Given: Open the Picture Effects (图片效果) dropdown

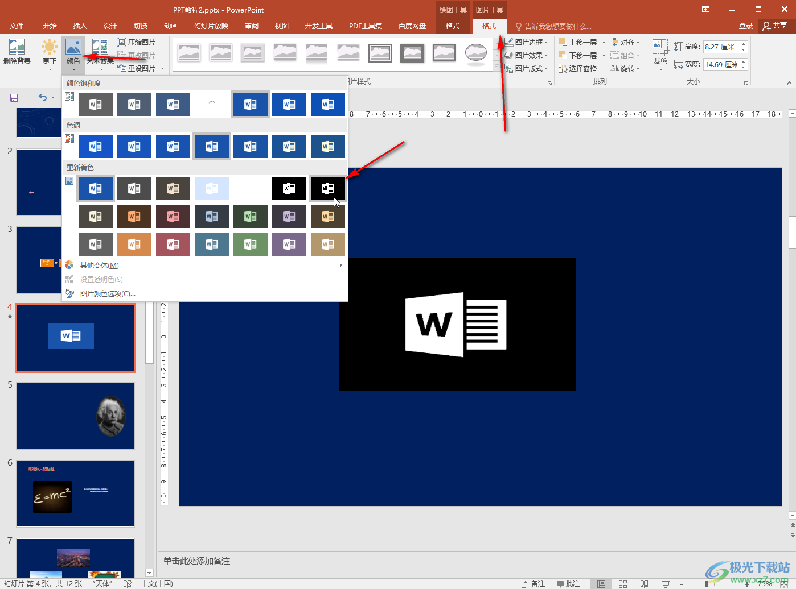Looking at the screenshot, I should (526, 55).
